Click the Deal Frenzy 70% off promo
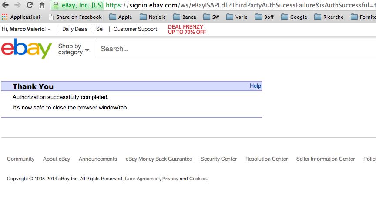 coord(187,30)
